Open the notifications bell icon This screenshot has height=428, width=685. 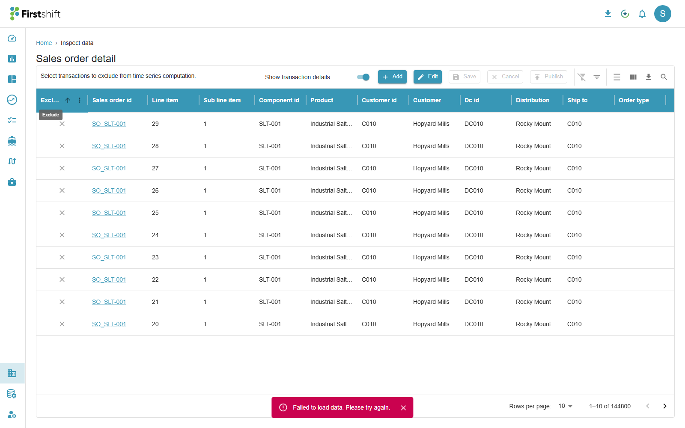click(642, 14)
